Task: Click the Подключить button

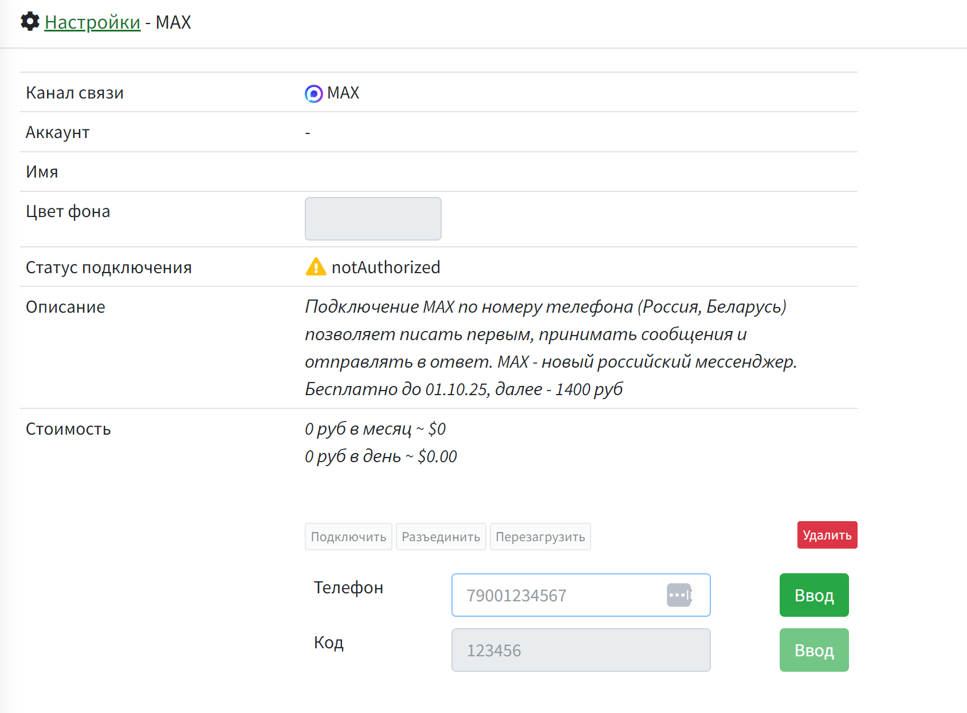Action: [348, 537]
